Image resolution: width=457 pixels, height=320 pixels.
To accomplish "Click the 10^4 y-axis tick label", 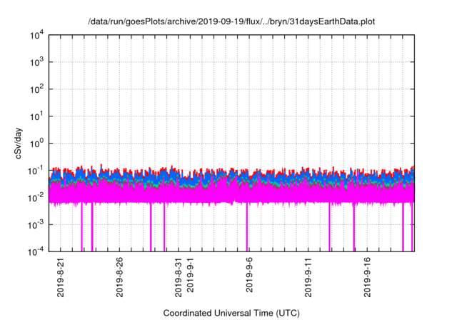I will (x=36, y=36).
